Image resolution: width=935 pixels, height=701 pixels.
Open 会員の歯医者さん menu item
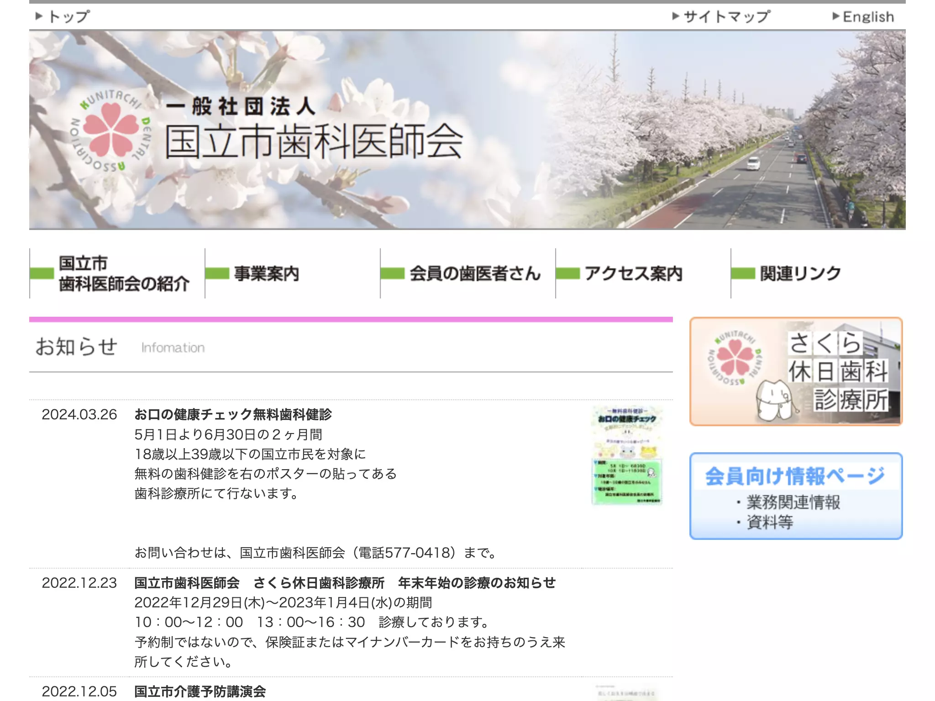(x=468, y=273)
